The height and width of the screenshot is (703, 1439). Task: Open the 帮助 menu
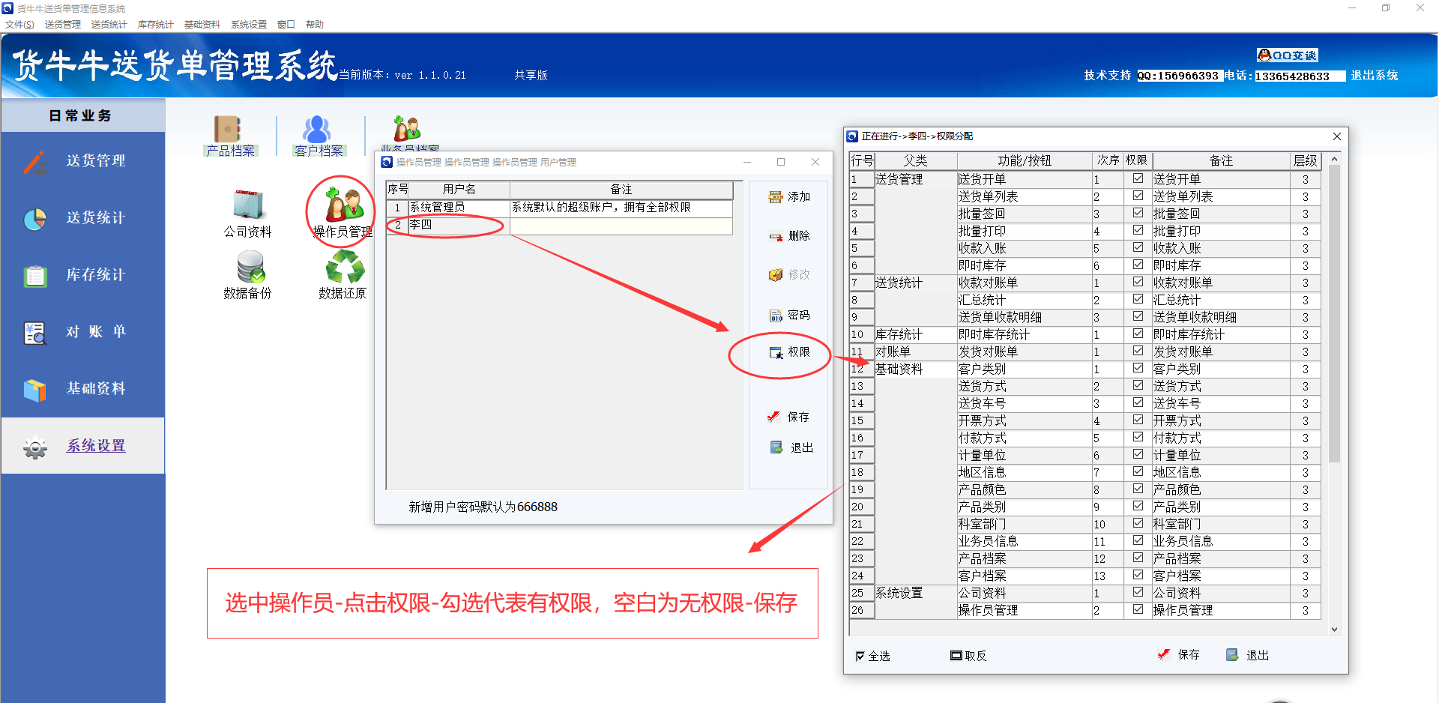tap(315, 25)
